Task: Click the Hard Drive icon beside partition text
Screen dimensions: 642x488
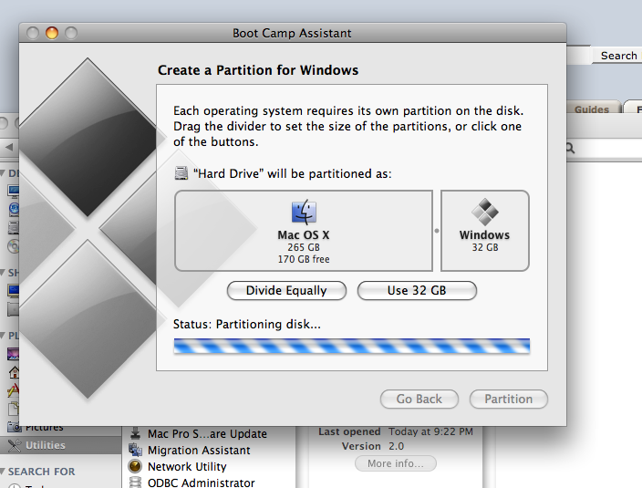Action: tap(181, 173)
